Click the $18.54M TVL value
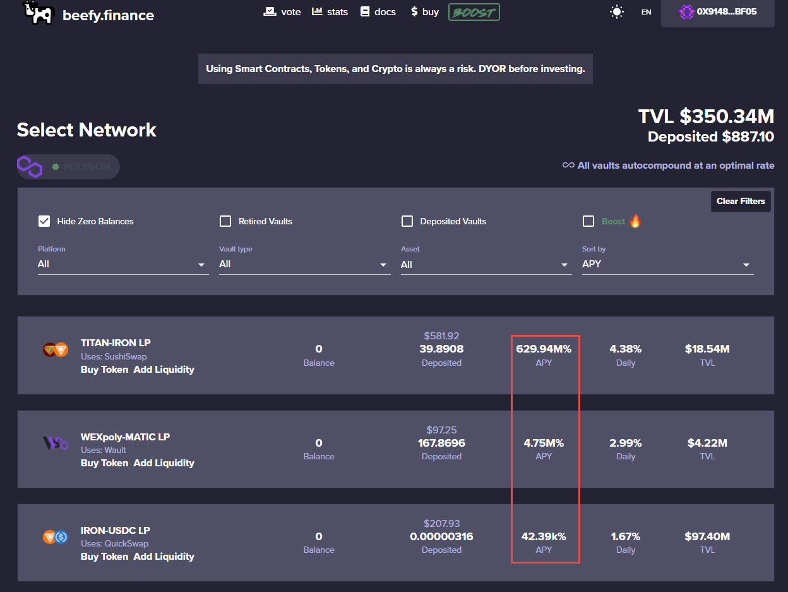788x592 pixels. 707,349
